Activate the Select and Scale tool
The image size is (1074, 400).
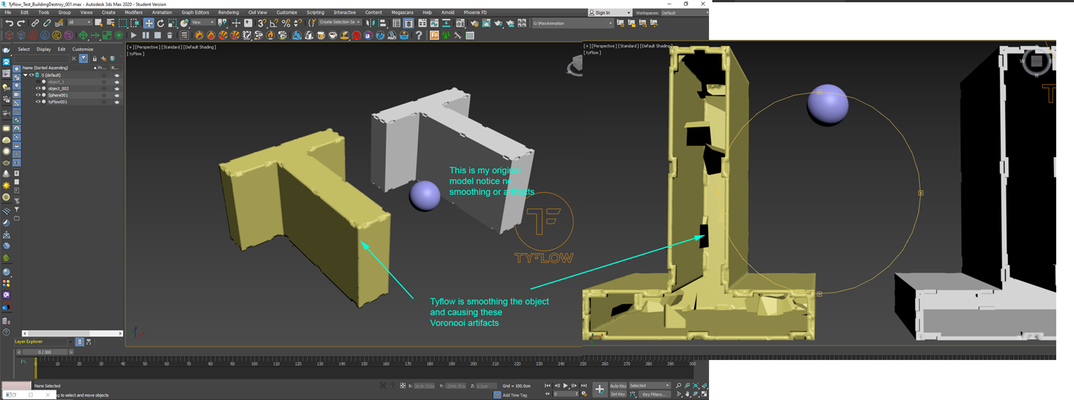click(172, 23)
